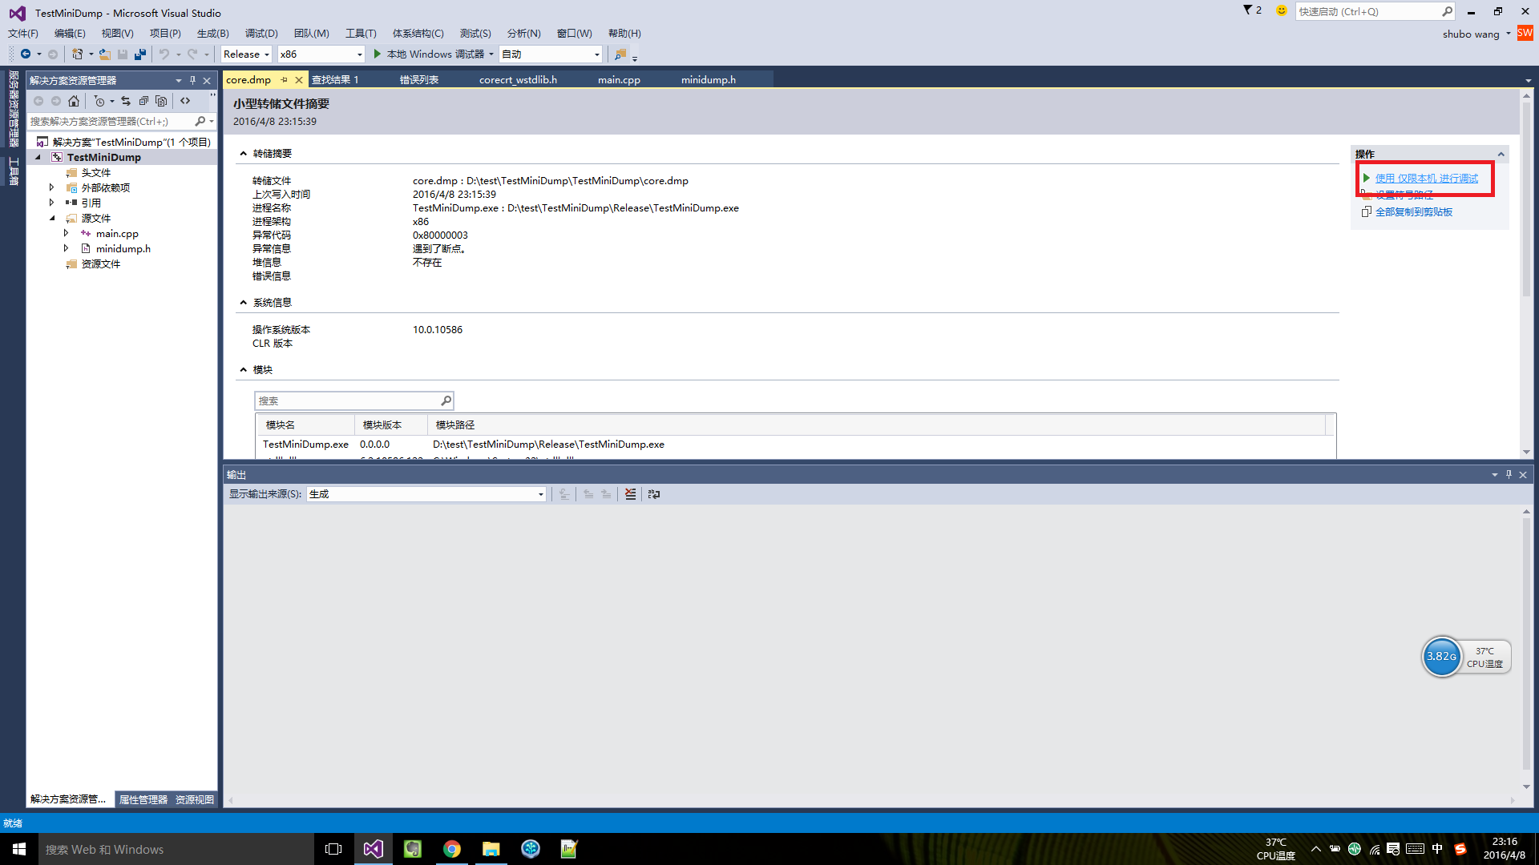
Task: Expand the main.cpp tree node
Action: click(66, 234)
